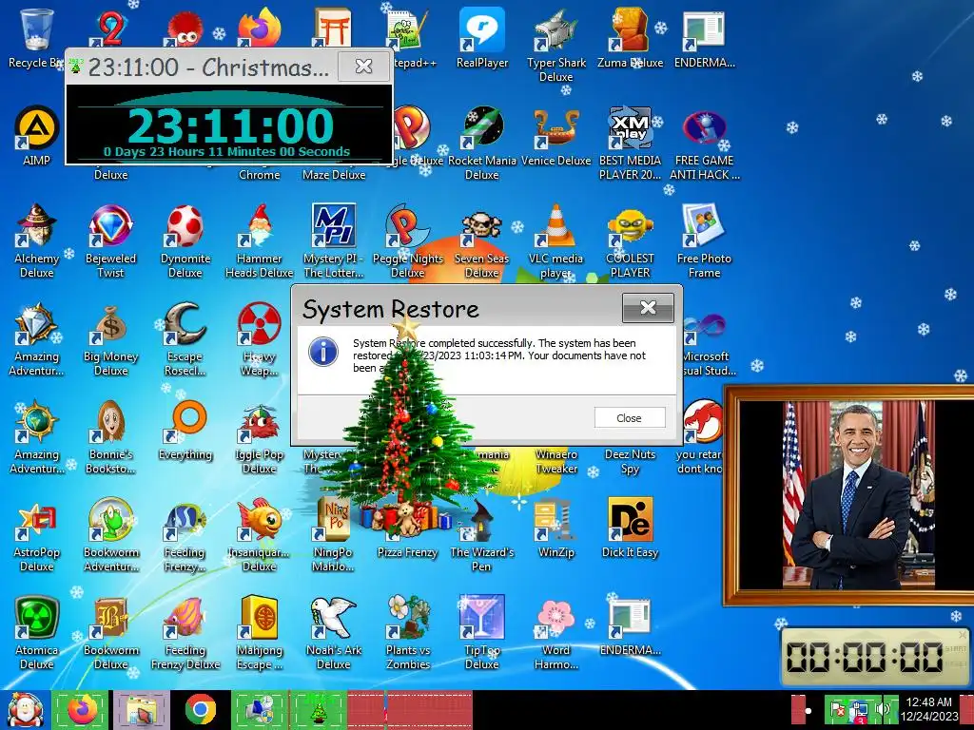Select Bonnie's Bookstore shortcut
The image size is (974, 730).
click(x=110, y=437)
